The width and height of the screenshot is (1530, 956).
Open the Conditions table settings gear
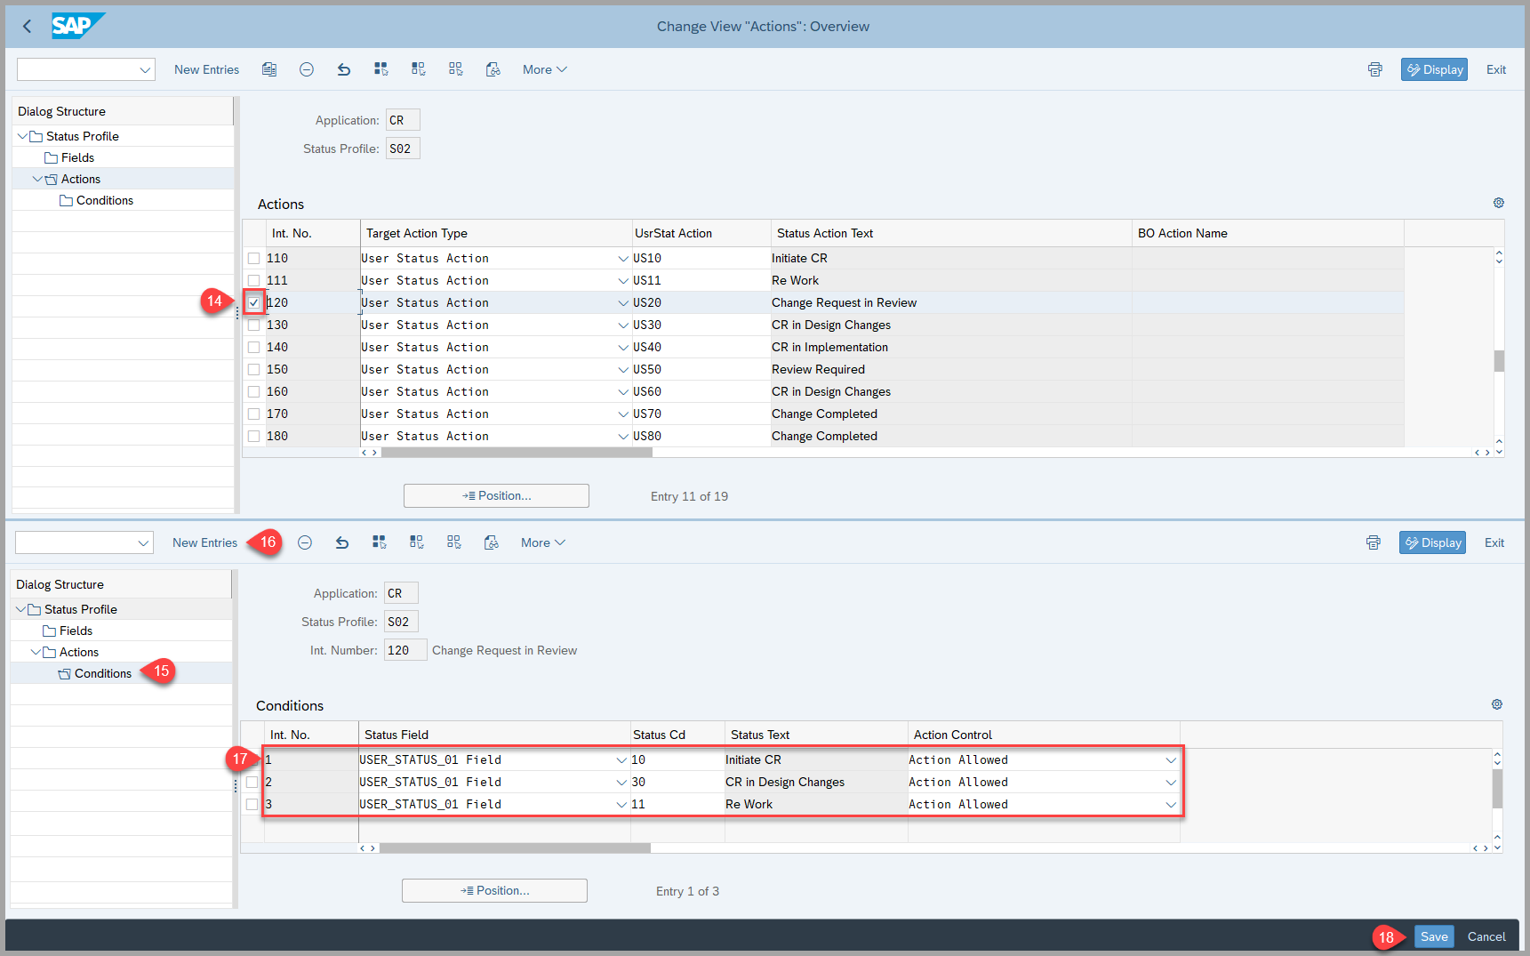point(1496,704)
